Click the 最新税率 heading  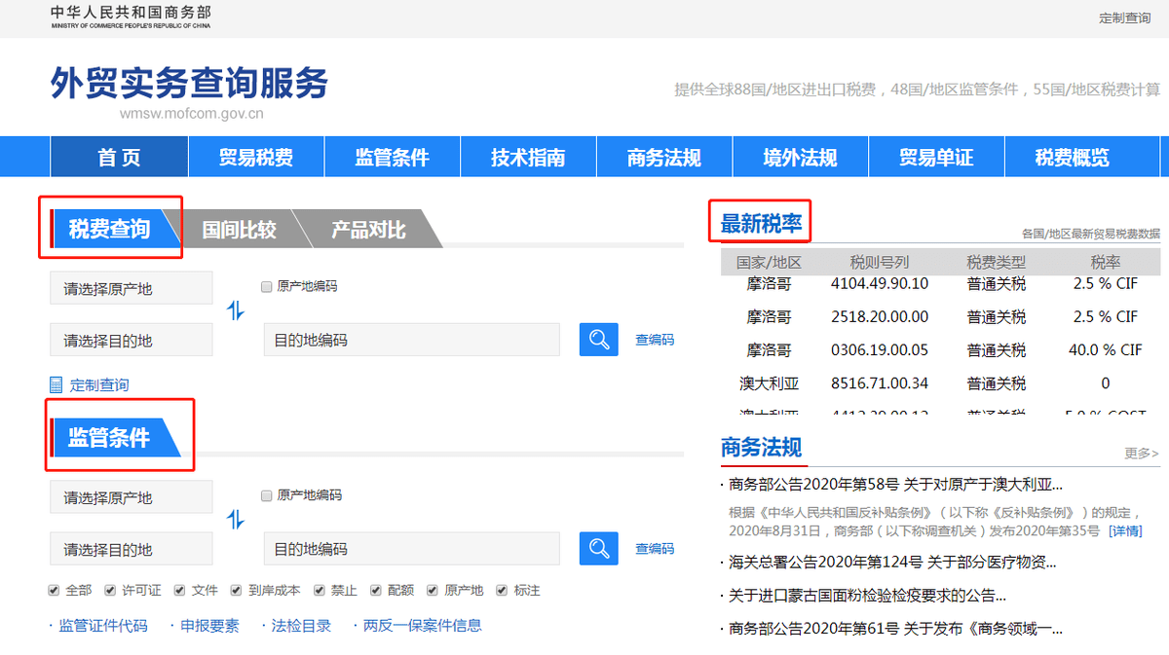tap(761, 224)
